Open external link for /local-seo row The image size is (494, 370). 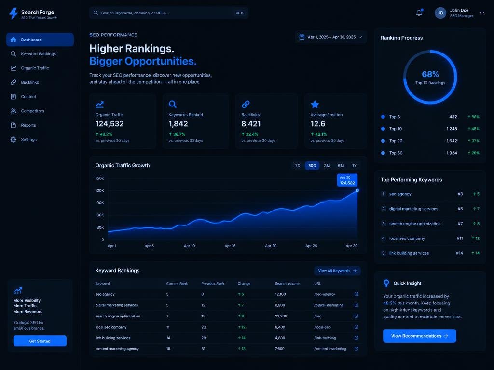pyautogui.click(x=357, y=327)
